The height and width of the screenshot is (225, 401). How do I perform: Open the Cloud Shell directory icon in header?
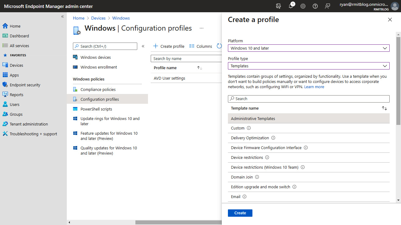278,6
